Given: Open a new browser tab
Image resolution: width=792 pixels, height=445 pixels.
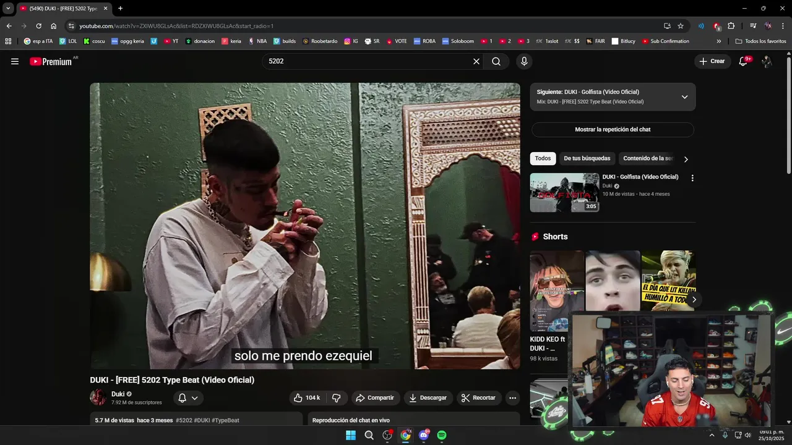Looking at the screenshot, I should click(120, 8).
